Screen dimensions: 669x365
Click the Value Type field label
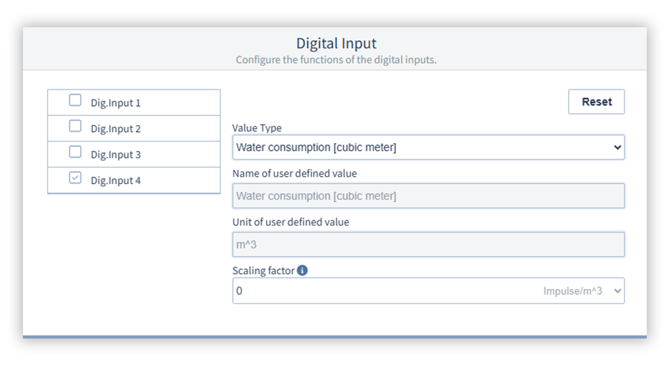[x=257, y=127]
